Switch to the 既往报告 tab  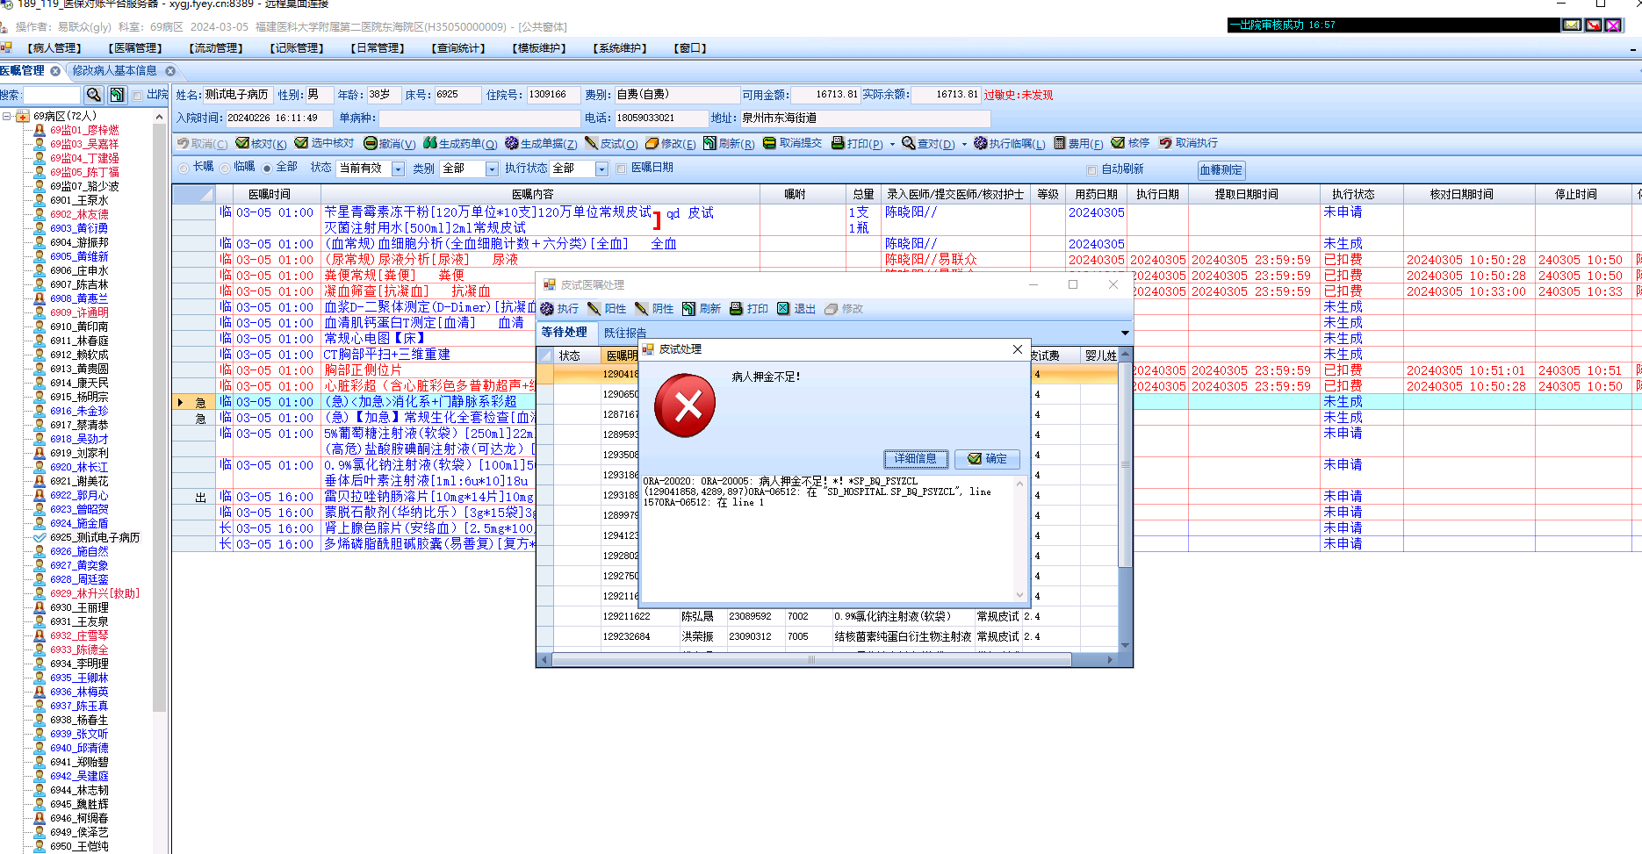click(x=625, y=333)
